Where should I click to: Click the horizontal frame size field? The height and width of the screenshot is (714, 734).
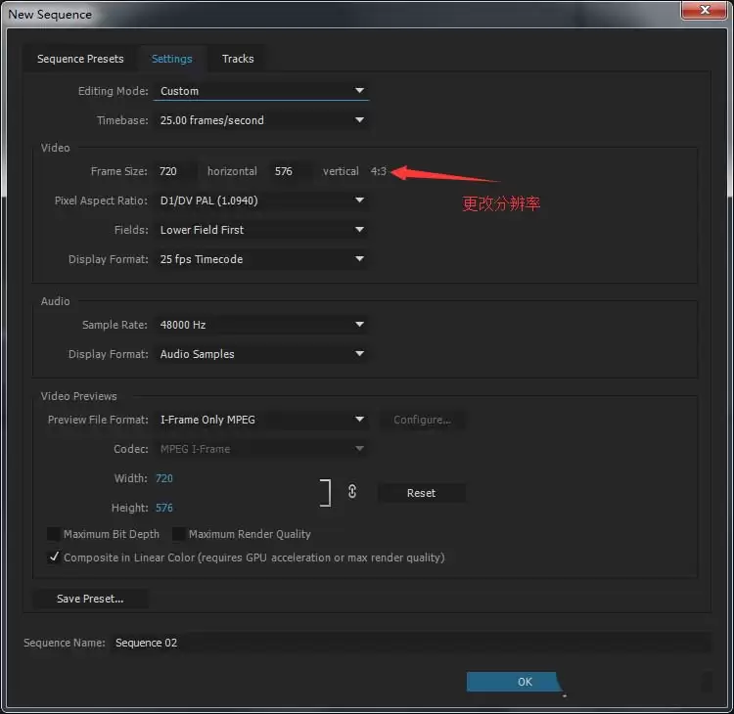click(175, 171)
